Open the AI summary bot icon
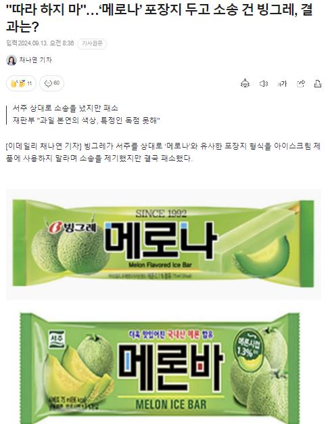 coord(245,83)
